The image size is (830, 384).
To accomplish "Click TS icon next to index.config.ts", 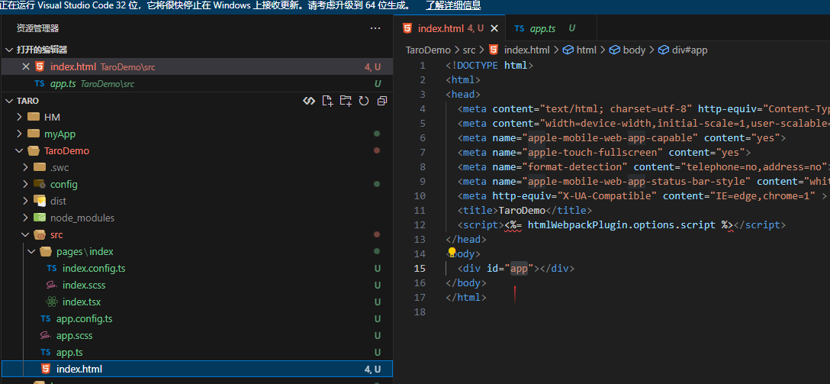I will [x=51, y=269].
